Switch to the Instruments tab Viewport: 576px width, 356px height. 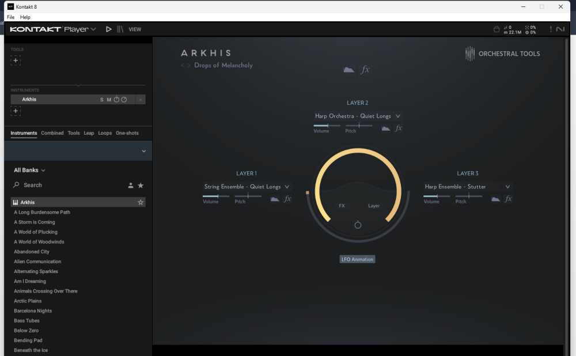24,133
